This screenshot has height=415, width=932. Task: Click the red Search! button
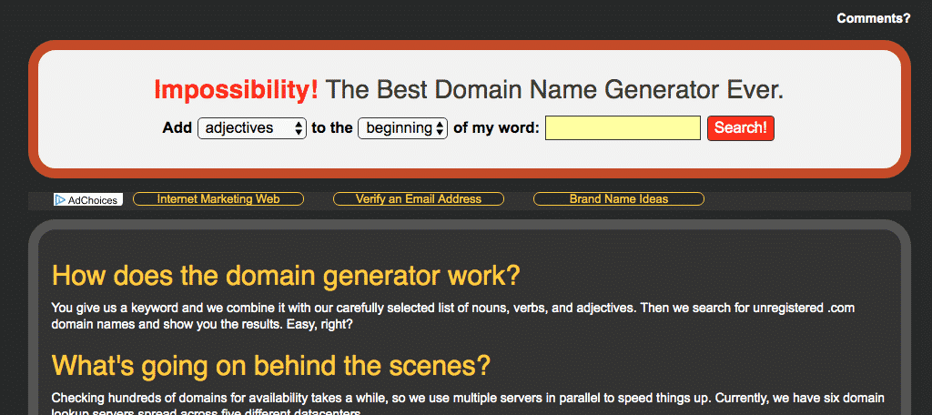pyautogui.click(x=741, y=127)
